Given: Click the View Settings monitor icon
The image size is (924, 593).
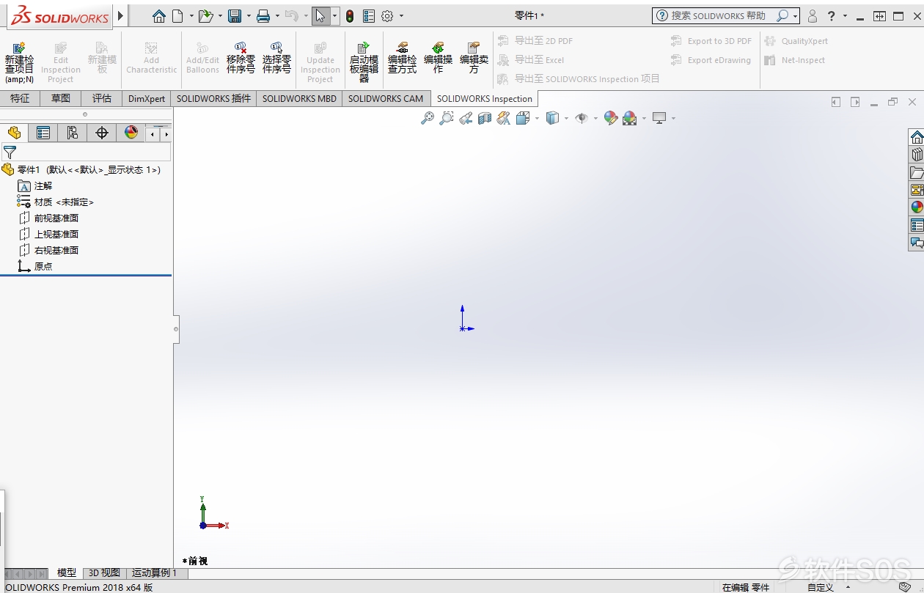Looking at the screenshot, I should click(659, 118).
